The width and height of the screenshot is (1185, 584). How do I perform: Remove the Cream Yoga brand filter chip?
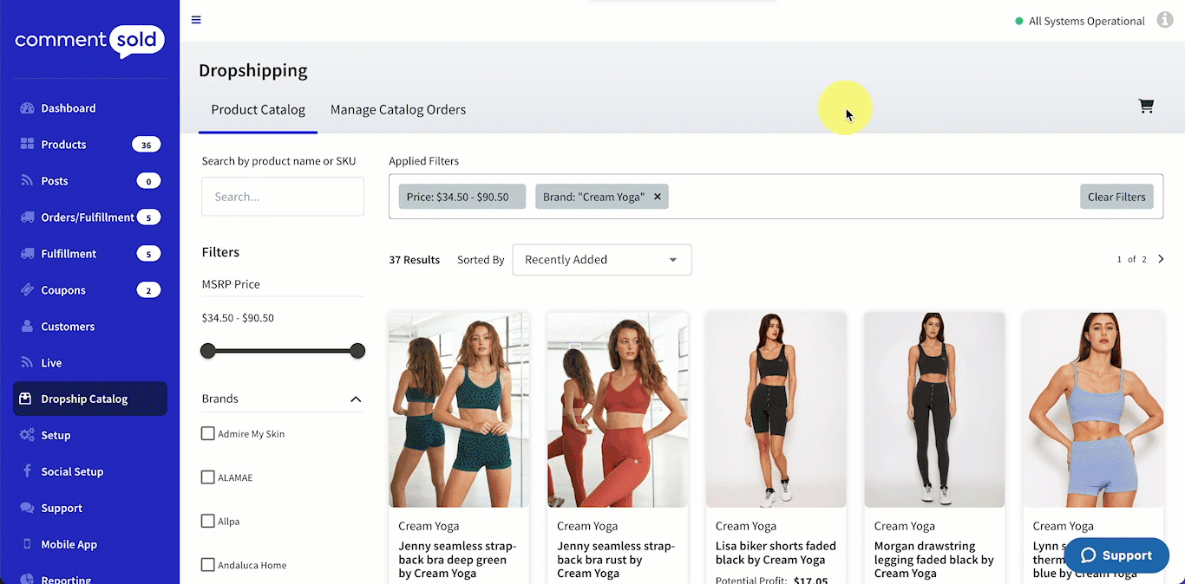click(658, 197)
